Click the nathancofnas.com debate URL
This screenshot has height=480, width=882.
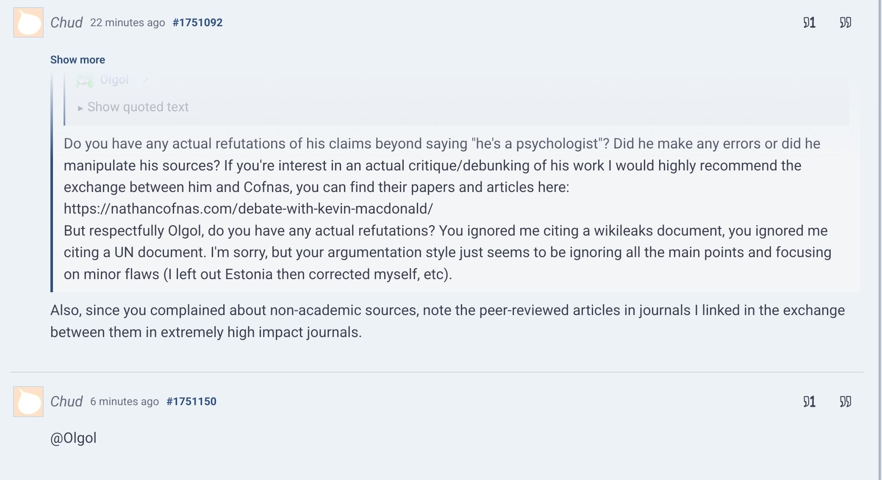(248, 208)
